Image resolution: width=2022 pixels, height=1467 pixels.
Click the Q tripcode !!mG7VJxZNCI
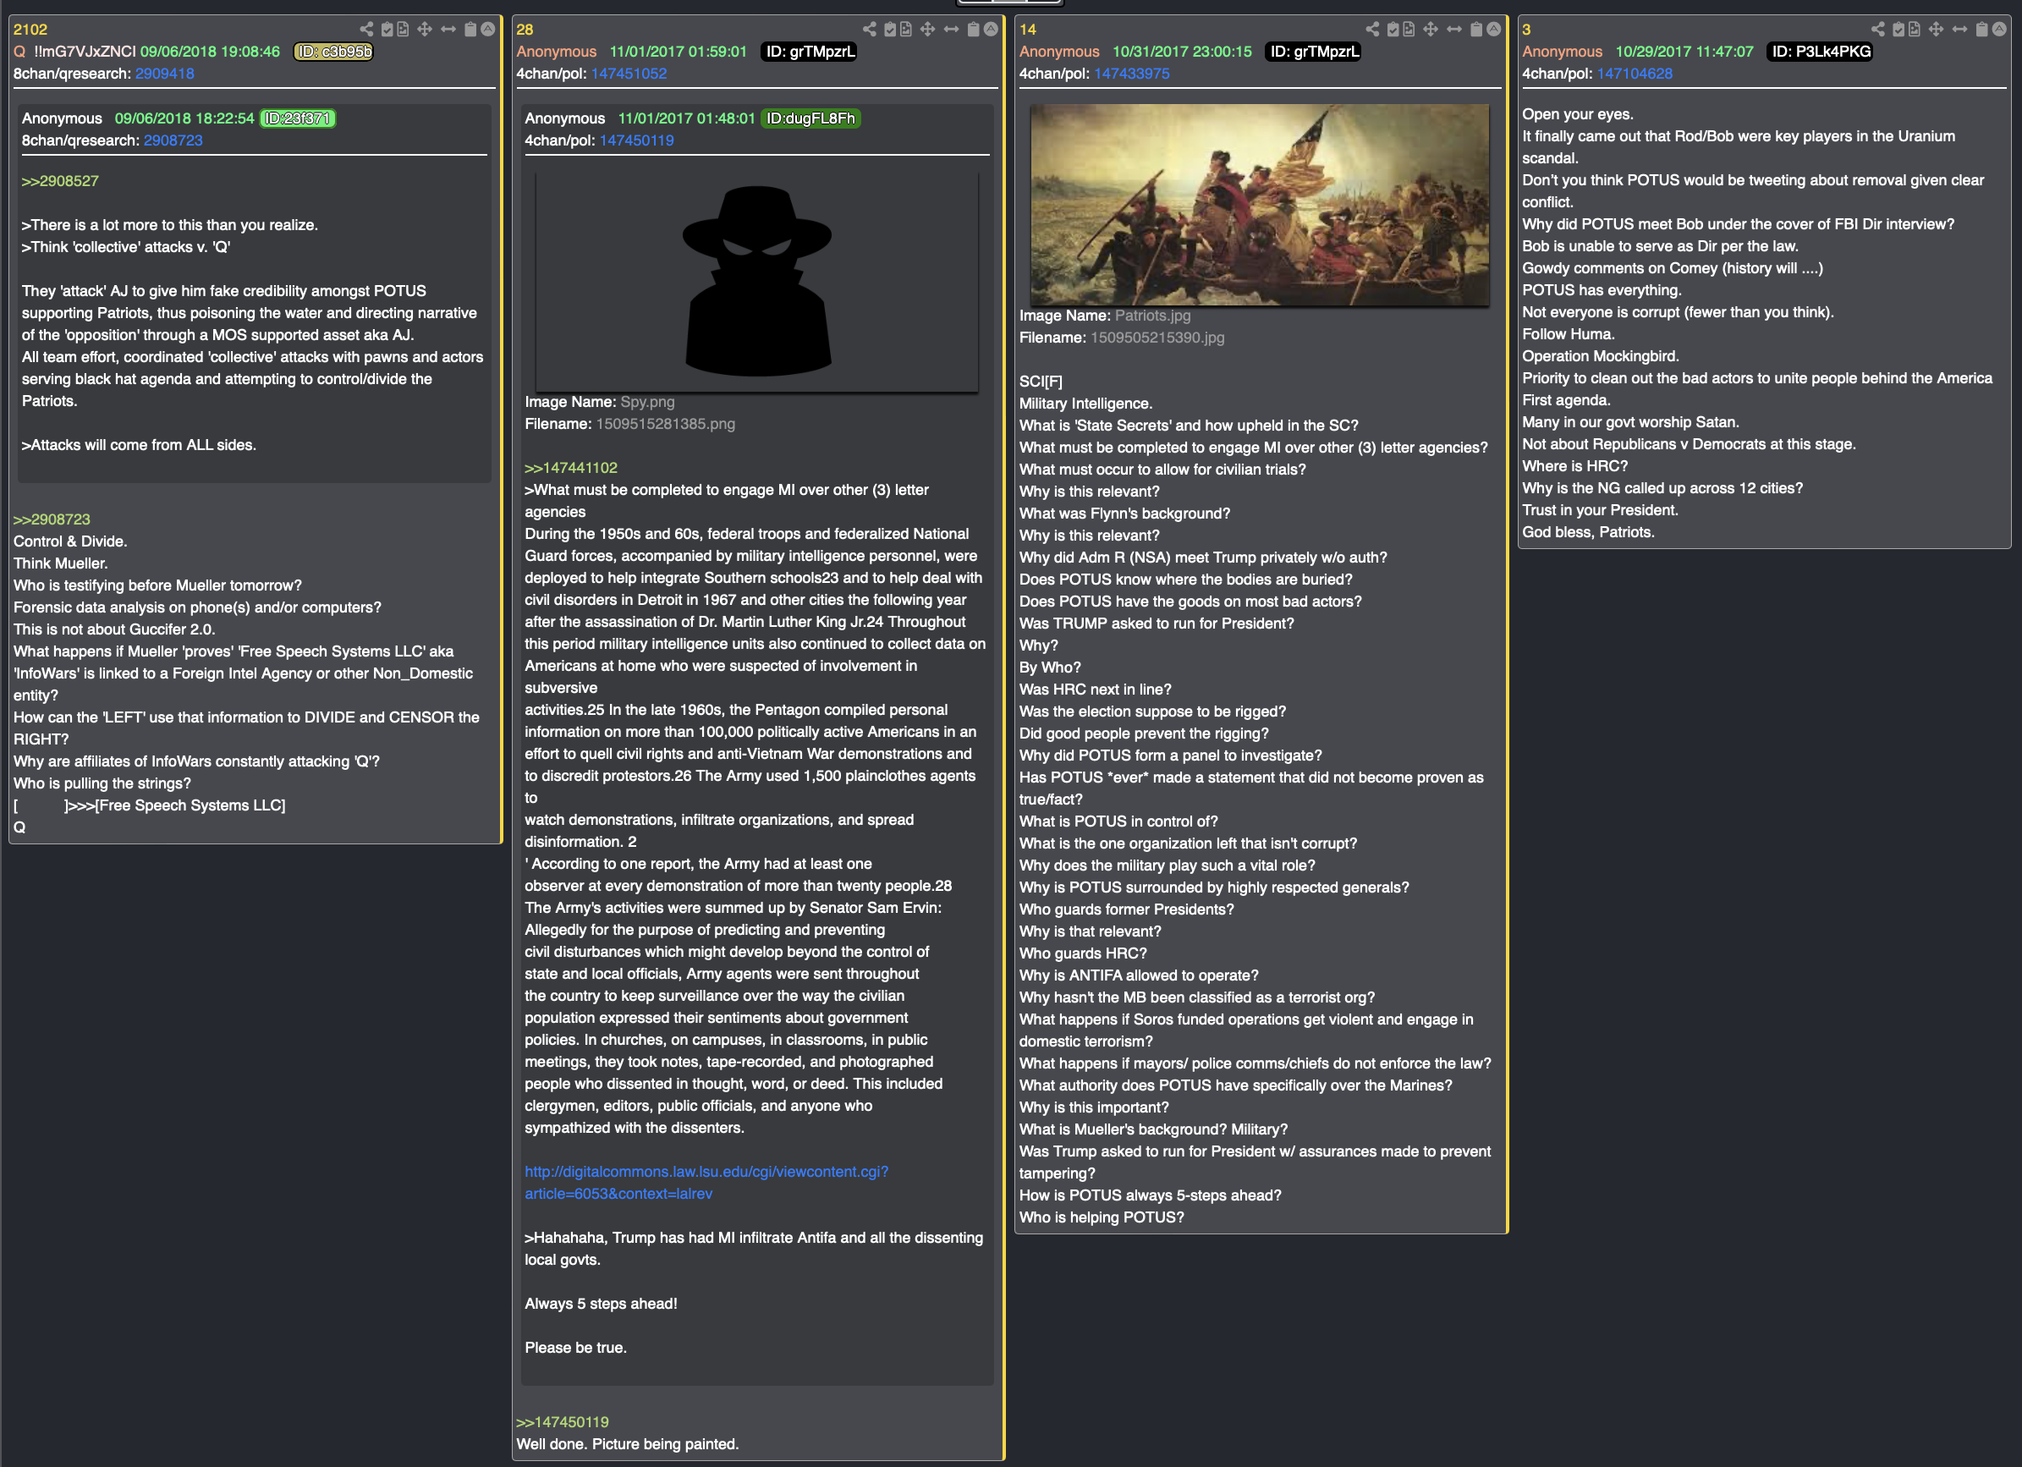pyautogui.click(x=85, y=52)
